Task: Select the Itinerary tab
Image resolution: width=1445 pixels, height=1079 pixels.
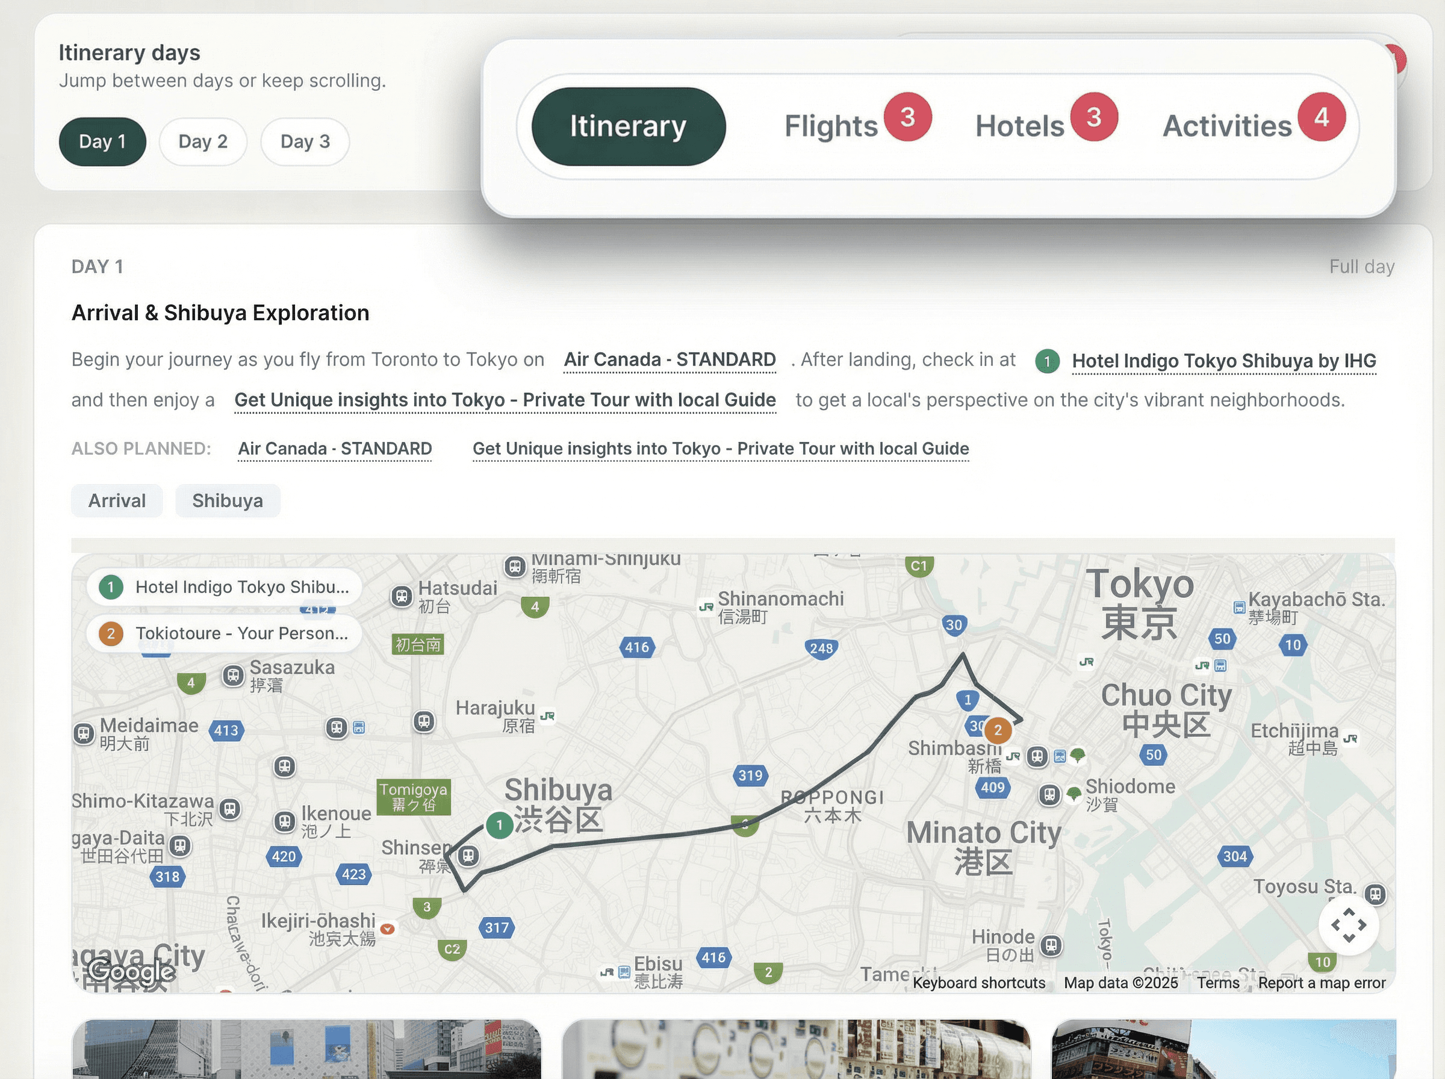Action: 628,126
